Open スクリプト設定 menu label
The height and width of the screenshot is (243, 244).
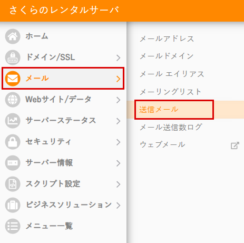point(53,184)
